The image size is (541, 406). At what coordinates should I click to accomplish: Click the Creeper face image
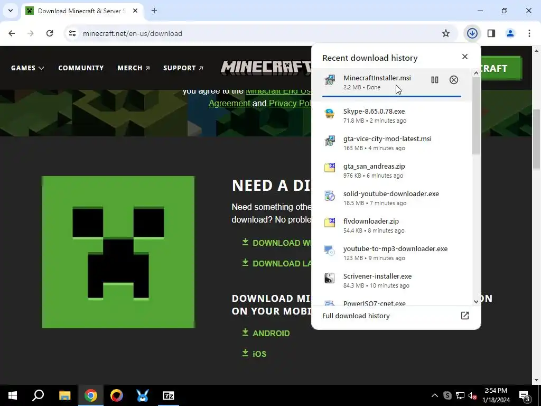(x=118, y=252)
